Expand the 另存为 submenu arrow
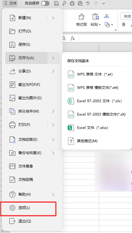The height and width of the screenshot is (233, 132). (53, 58)
